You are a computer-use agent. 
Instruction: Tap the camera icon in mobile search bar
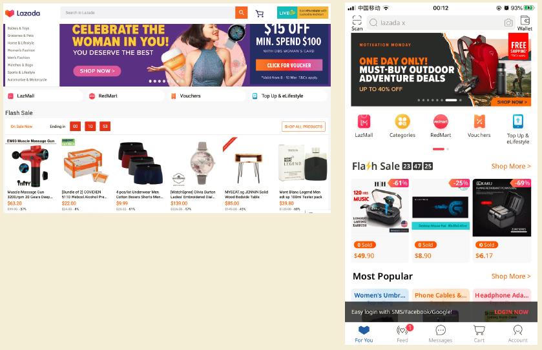(508, 23)
